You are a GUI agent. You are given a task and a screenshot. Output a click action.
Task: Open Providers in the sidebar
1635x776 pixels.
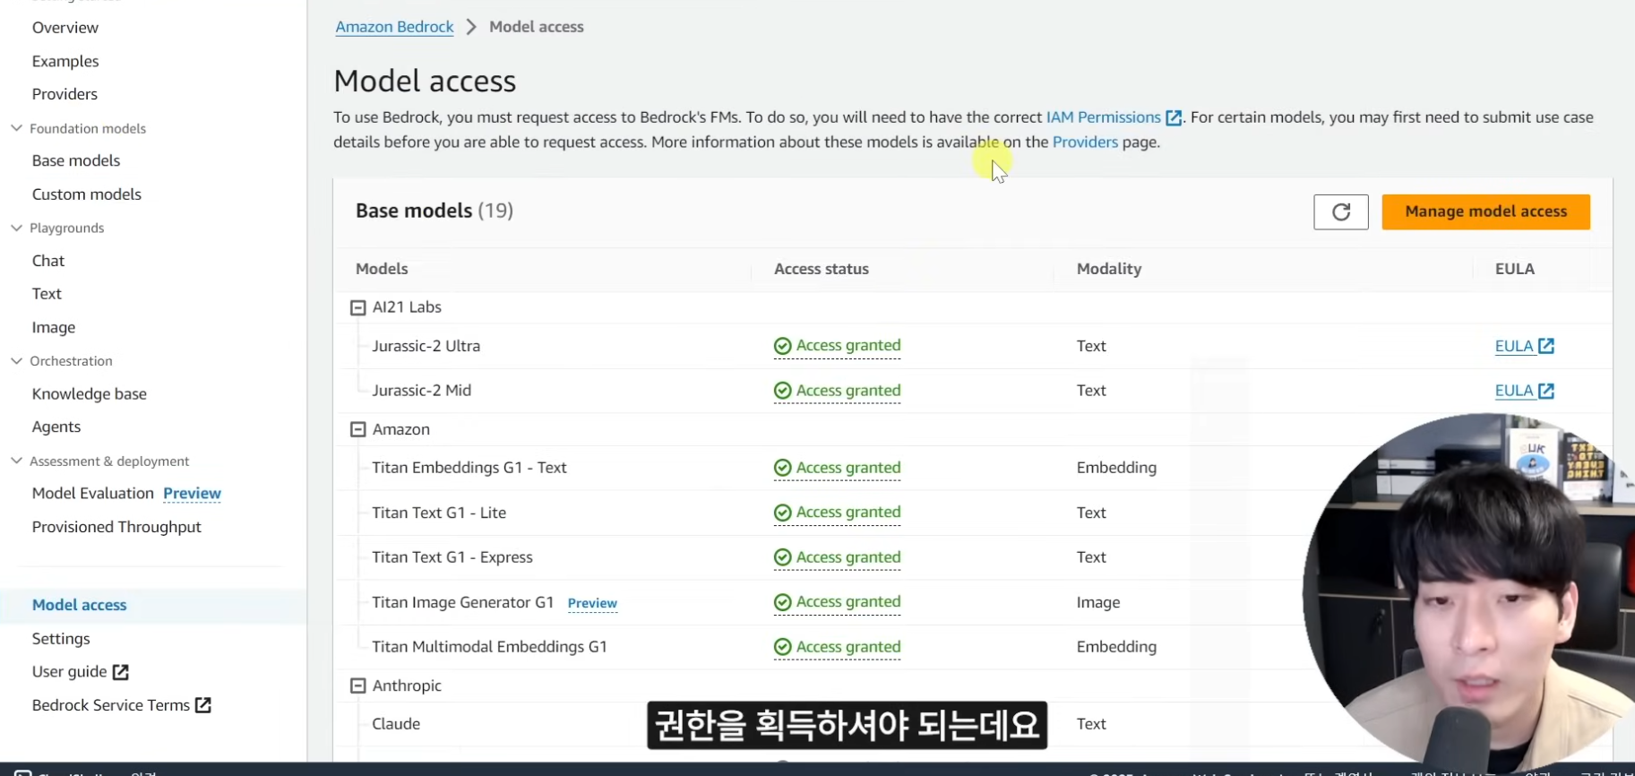[x=65, y=94]
